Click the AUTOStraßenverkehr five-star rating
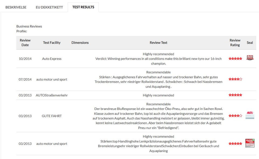This screenshot has width=259, height=159. (235, 95)
